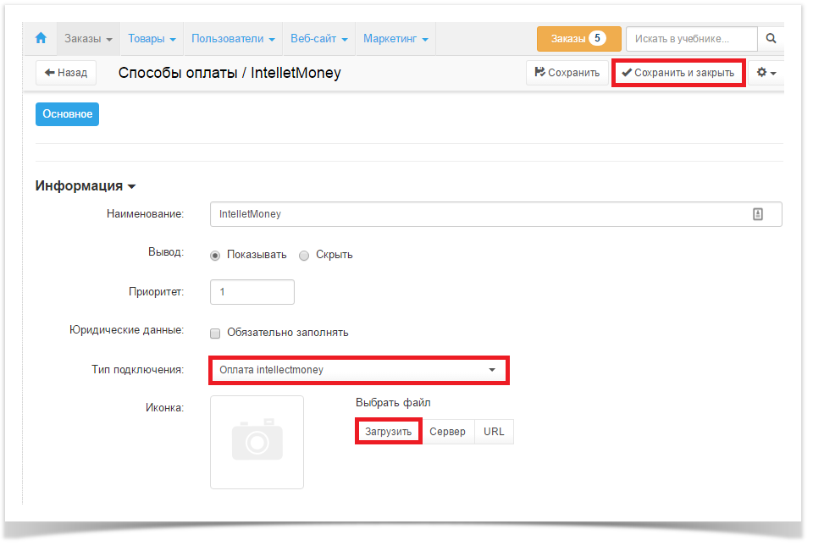Click the Загрузить file button

tap(388, 432)
